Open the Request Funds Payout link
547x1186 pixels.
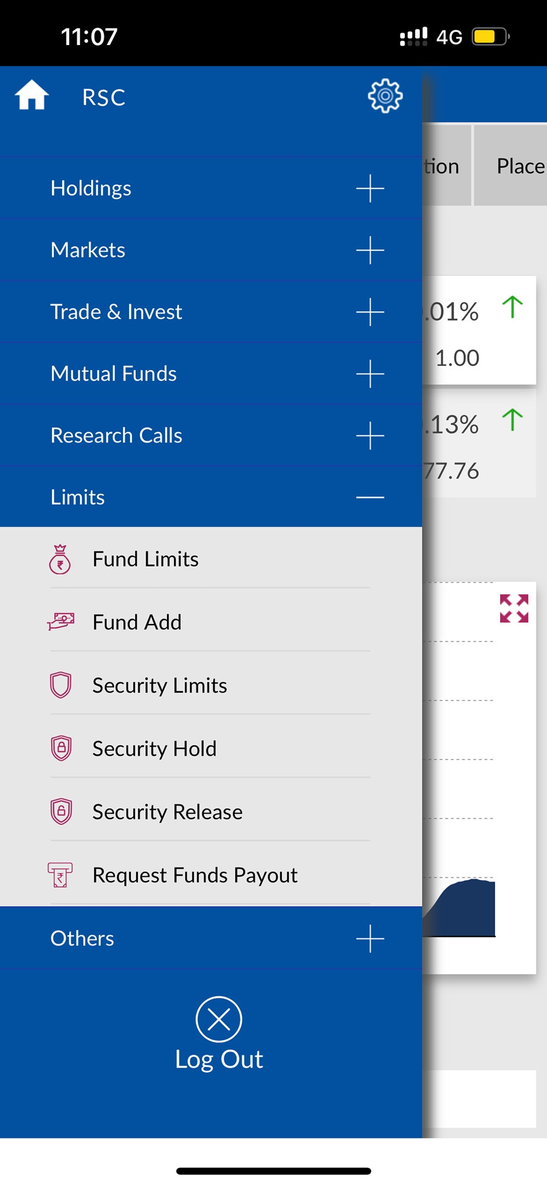(x=195, y=875)
